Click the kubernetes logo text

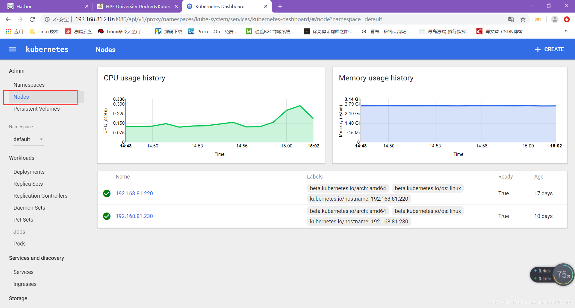pyautogui.click(x=47, y=49)
